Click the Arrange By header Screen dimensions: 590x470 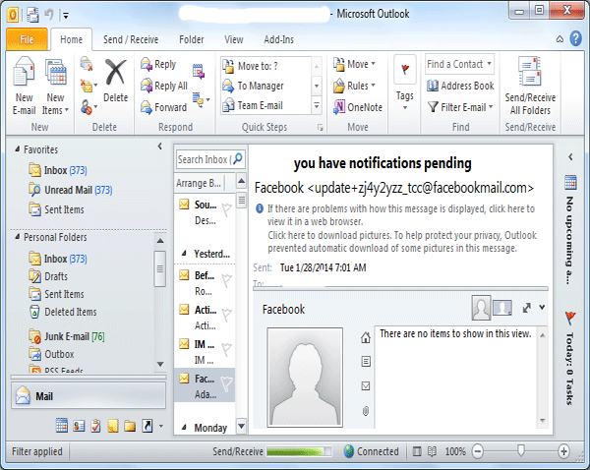(x=200, y=183)
